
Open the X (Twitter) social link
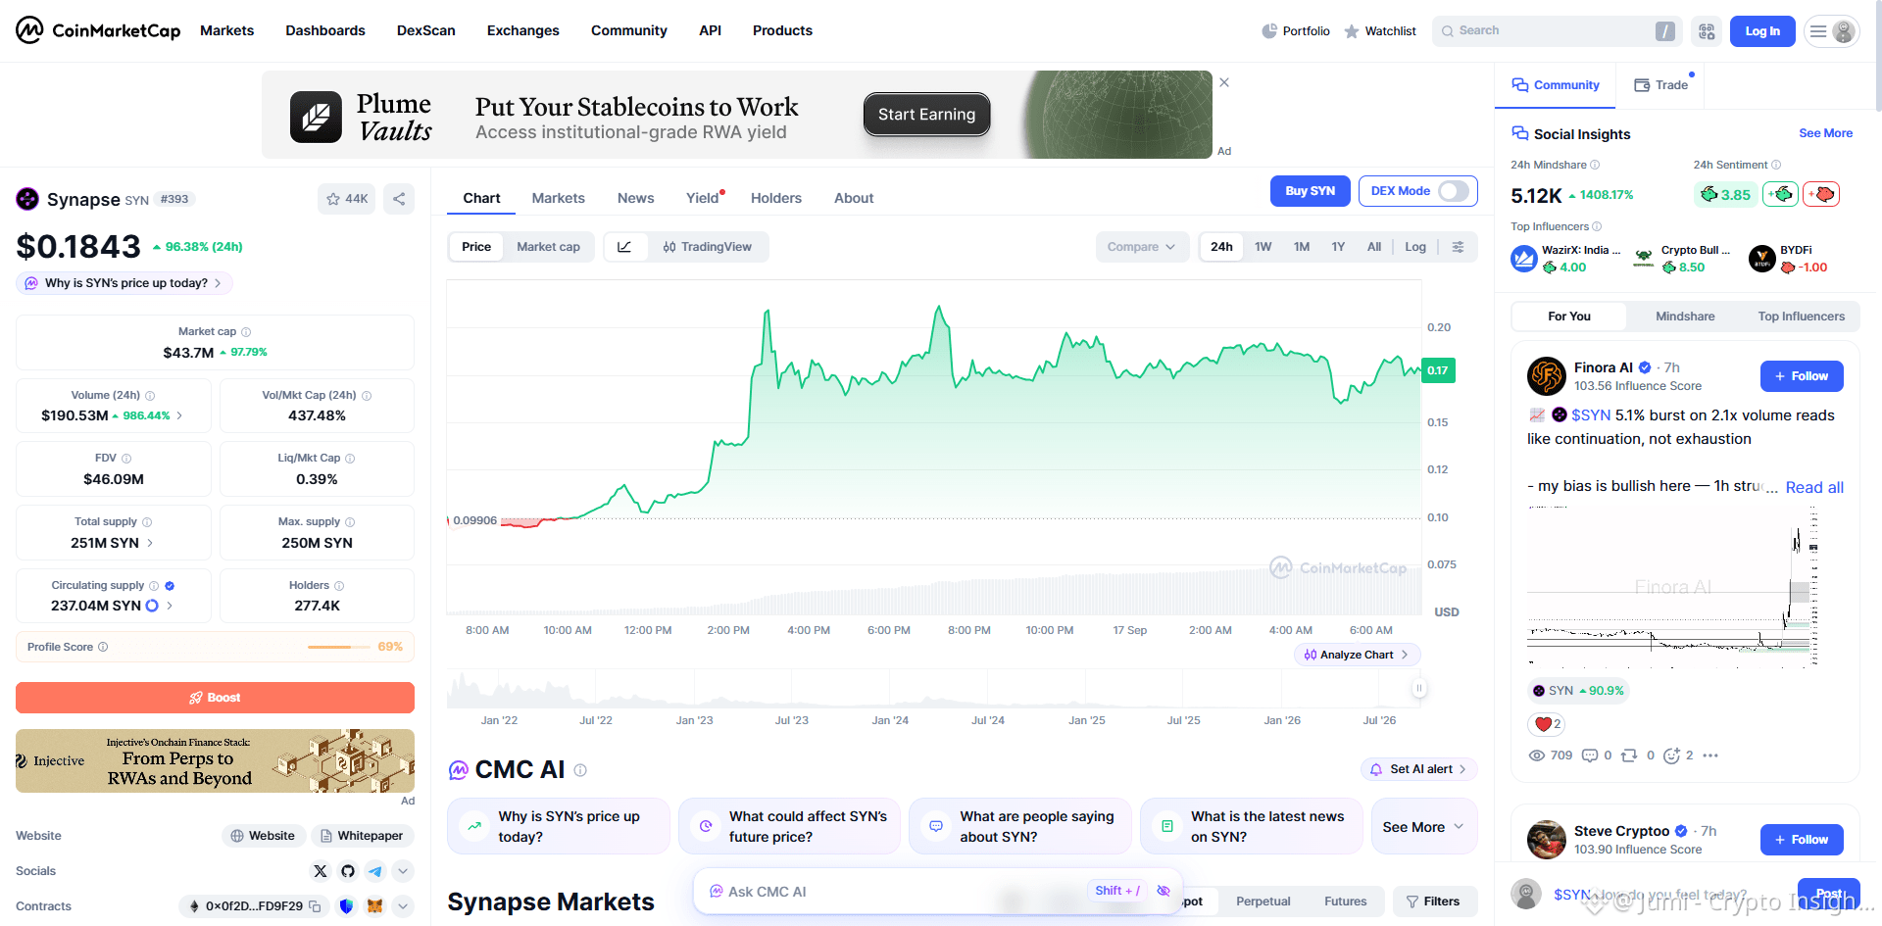(x=321, y=871)
